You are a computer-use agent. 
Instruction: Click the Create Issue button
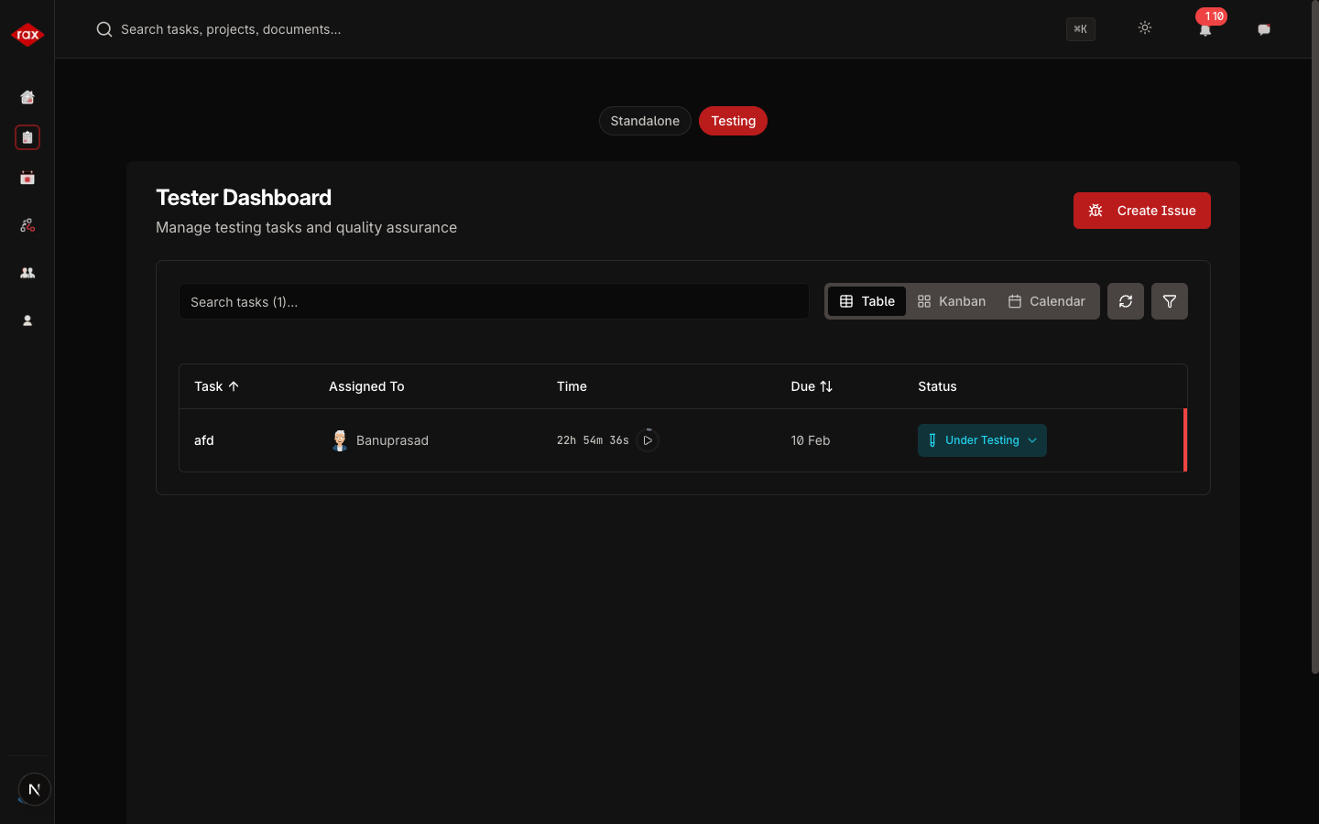point(1141,211)
